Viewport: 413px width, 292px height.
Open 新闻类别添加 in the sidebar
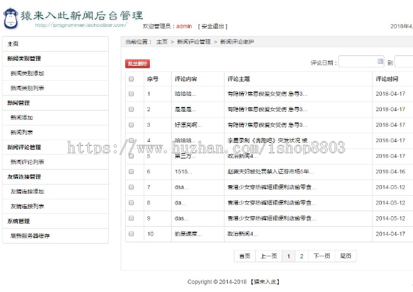27,73
